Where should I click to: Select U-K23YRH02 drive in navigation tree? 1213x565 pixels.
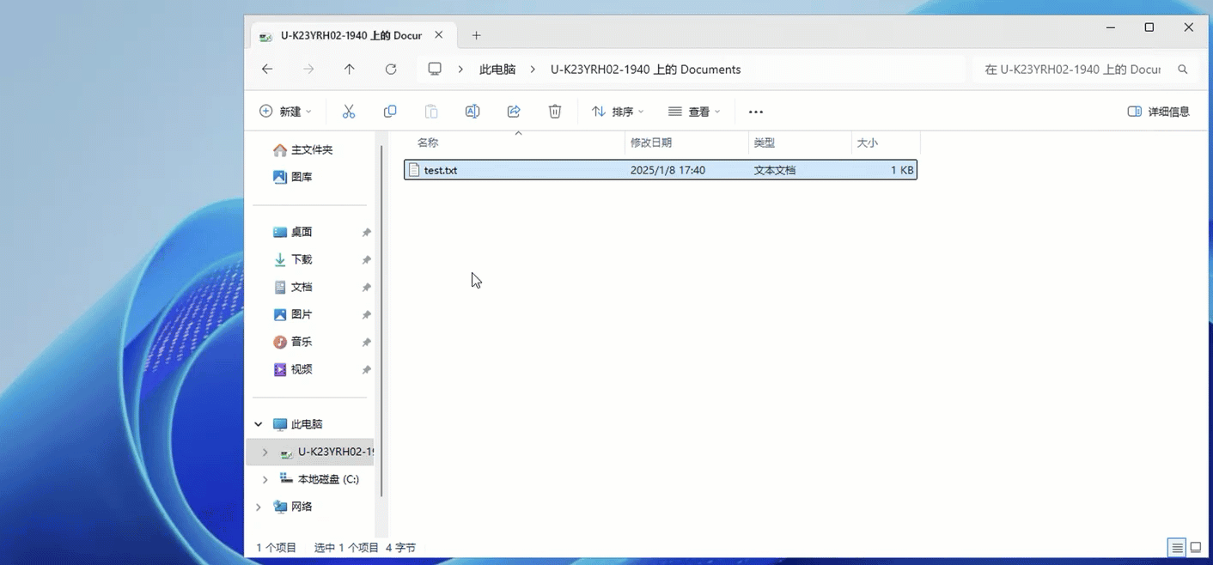pos(335,452)
